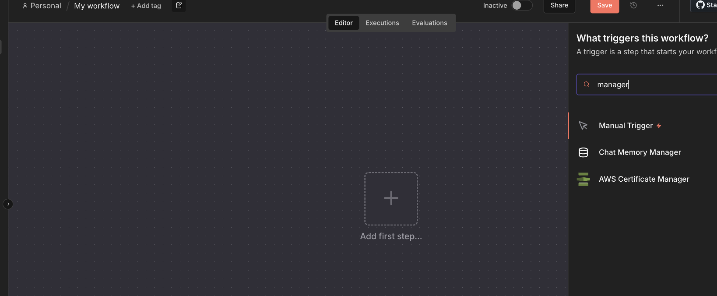Switch to the Evaluations tab

pyautogui.click(x=429, y=23)
